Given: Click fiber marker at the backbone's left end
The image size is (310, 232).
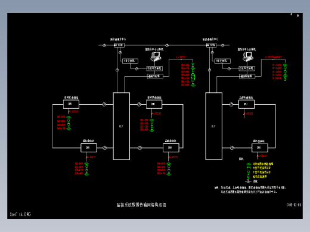Looking at the screenshot, I should [x=104, y=45].
